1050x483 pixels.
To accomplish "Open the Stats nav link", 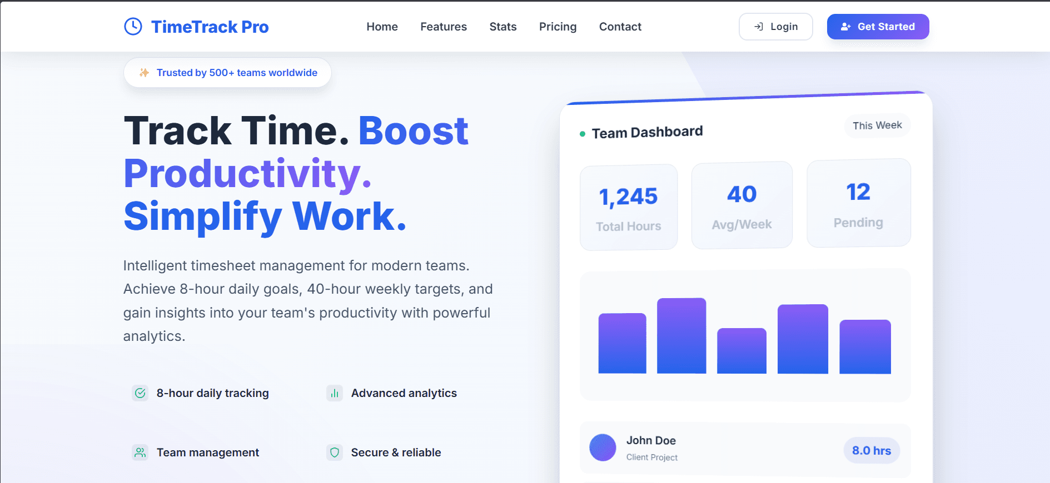I will click(x=503, y=27).
